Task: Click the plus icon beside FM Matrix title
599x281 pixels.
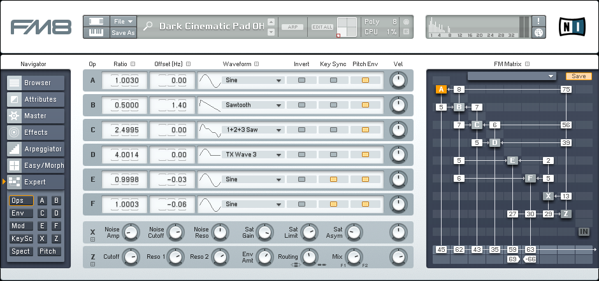Action: [528, 64]
